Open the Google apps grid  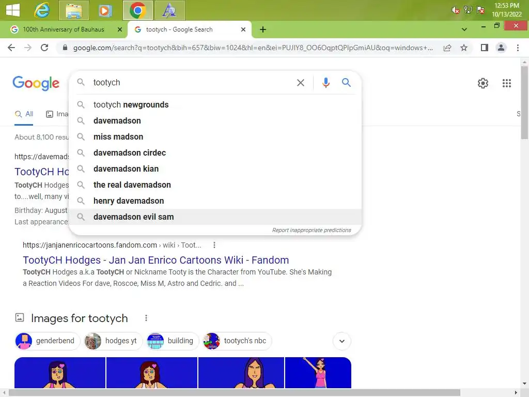[x=506, y=83]
